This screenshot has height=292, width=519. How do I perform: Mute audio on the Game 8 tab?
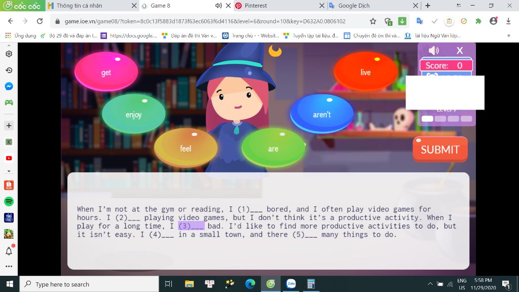(x=218, y=6)
